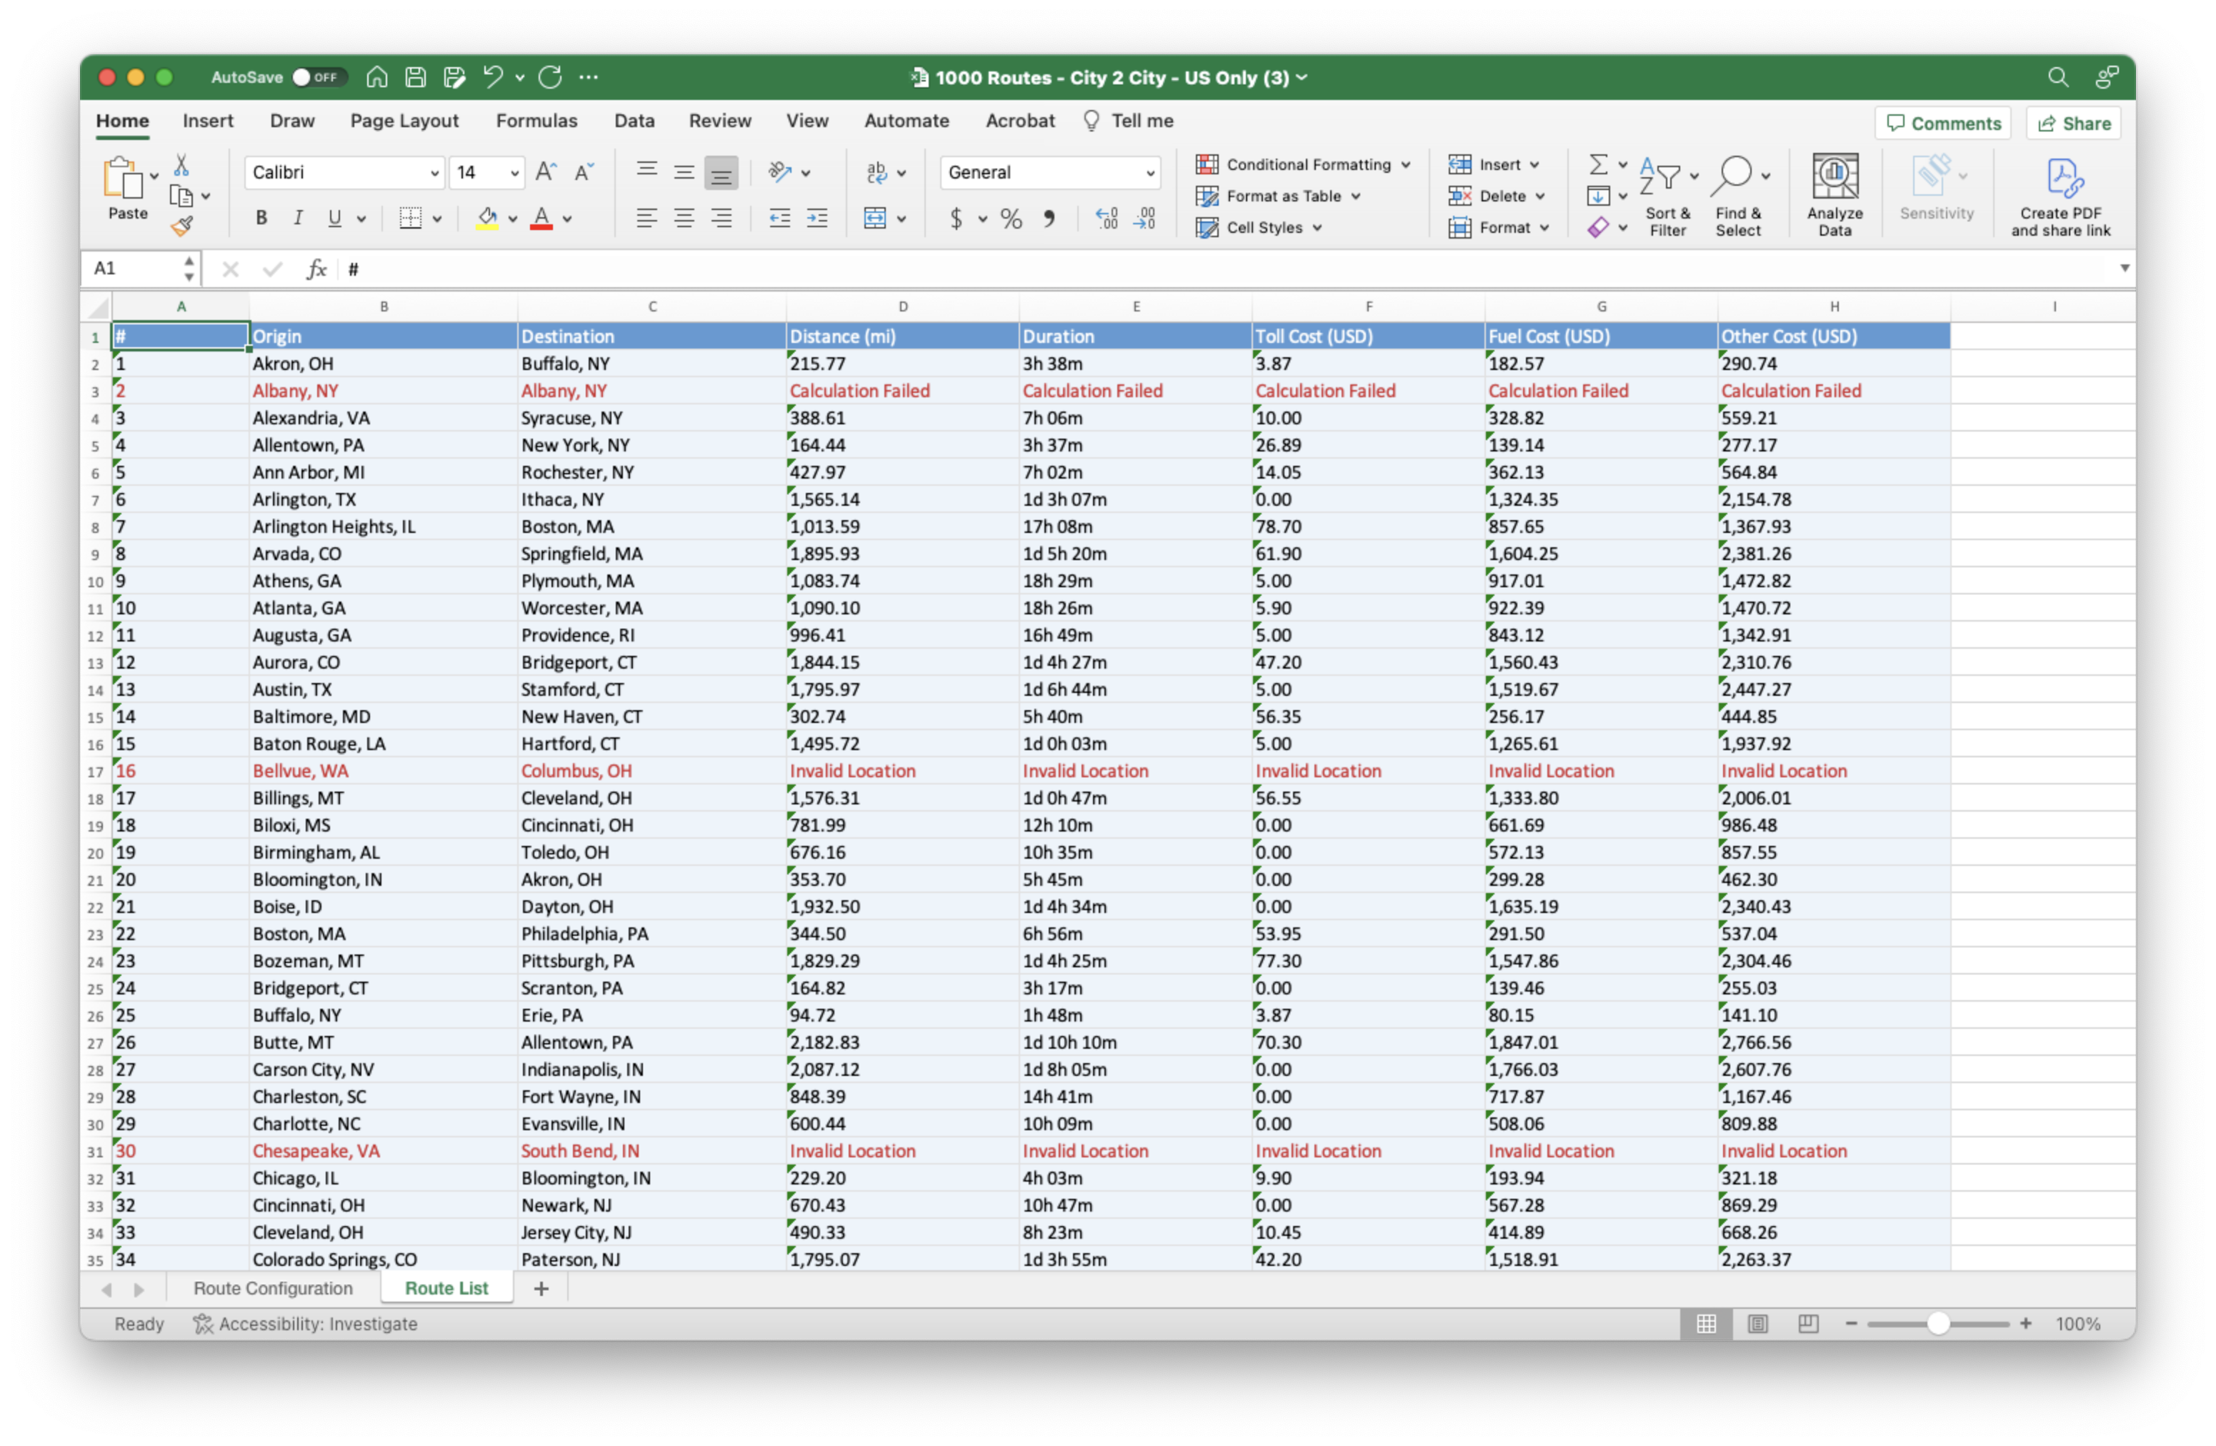Open the Comments pane button
This screenshot has width=2216, height=1446.
pos(1943,124)
